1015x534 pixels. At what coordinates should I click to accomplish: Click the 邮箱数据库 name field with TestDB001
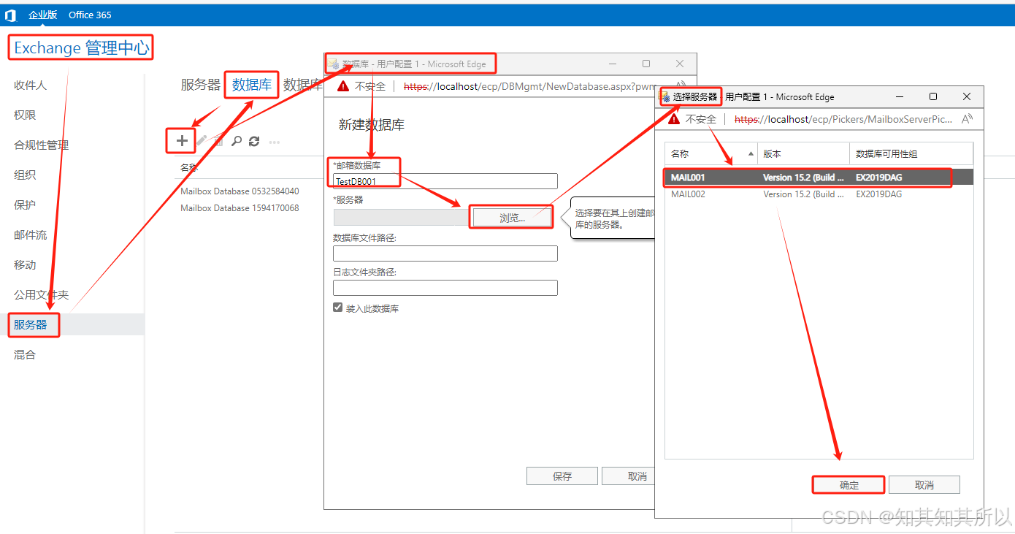point(445,181)
